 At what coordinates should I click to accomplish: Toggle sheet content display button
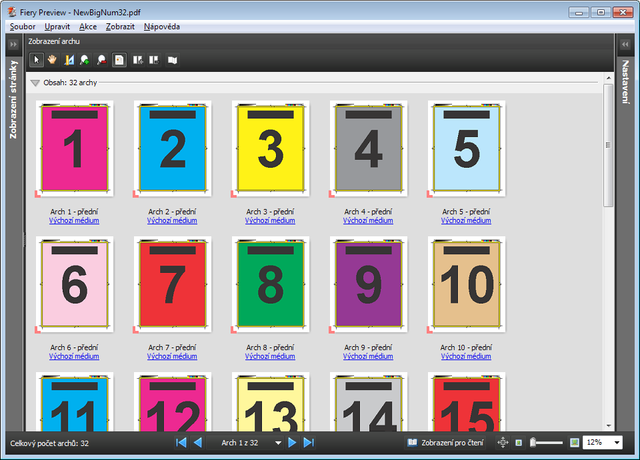point(119,61)
